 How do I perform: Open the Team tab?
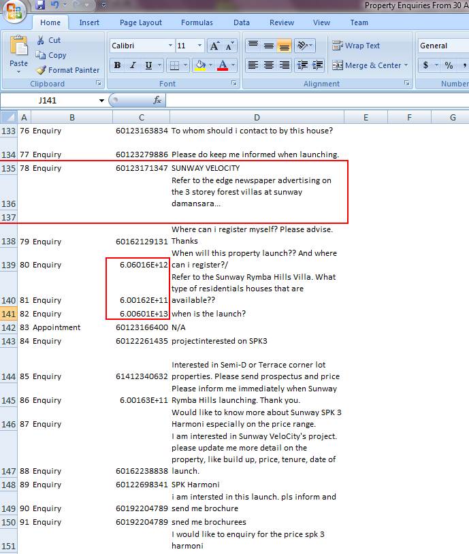tap(359, 22)
